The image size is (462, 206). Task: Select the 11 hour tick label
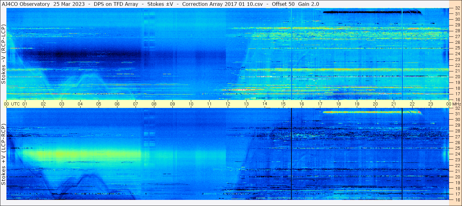pos(209,104)
